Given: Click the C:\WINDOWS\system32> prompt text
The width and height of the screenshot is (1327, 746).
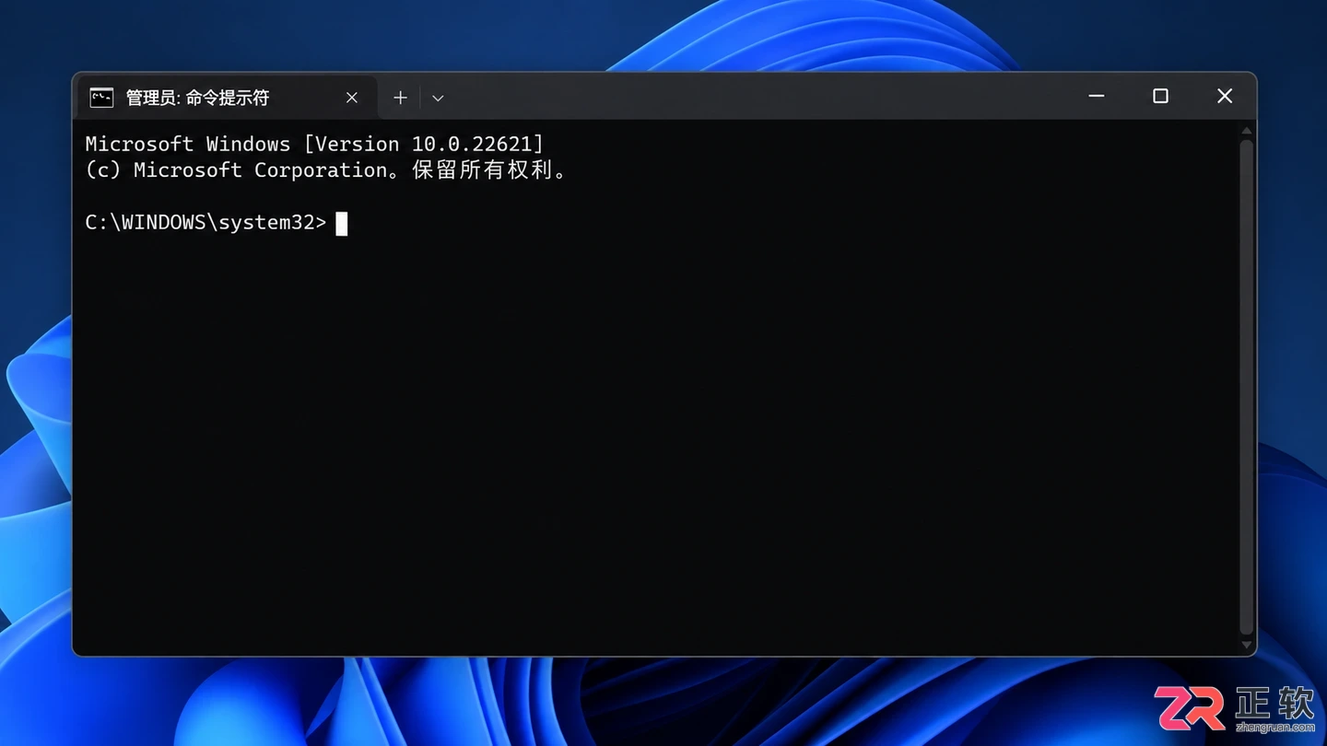Looking at the screenshot, I should (x=206, y=223).
